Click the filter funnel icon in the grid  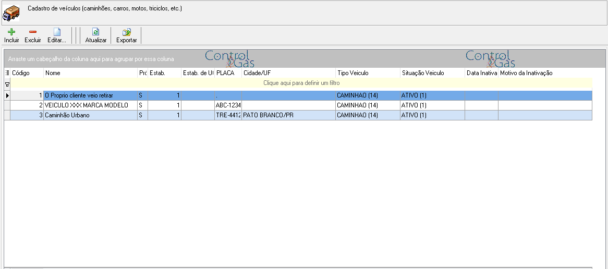tap(7, 83)
